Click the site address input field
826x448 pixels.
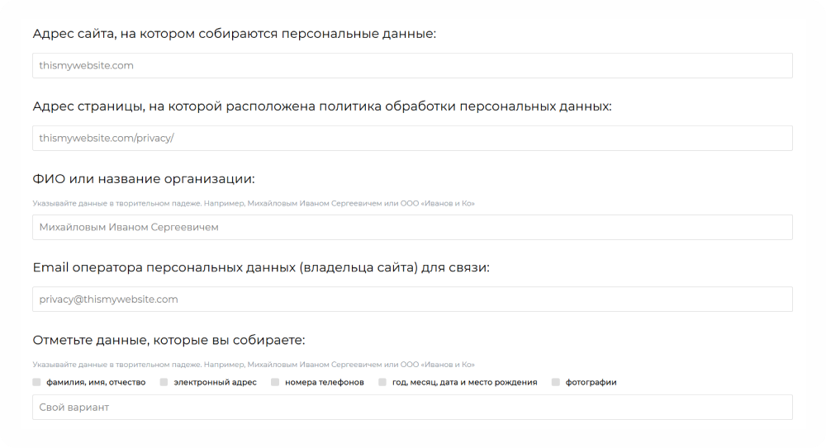tap(412, 66)
